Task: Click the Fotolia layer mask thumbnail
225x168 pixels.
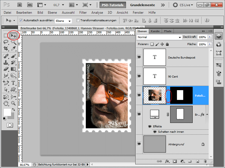Action: [x=181, y=95]
